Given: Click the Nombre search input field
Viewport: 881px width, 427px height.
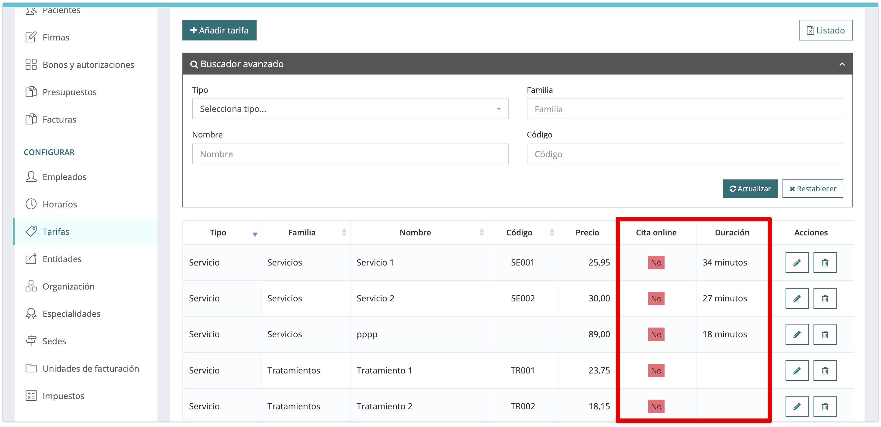Looking at the screenshot, I should pos(350,154).
